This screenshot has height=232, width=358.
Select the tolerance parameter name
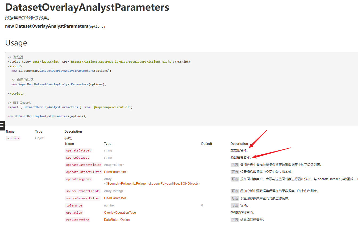click(74, 205)
